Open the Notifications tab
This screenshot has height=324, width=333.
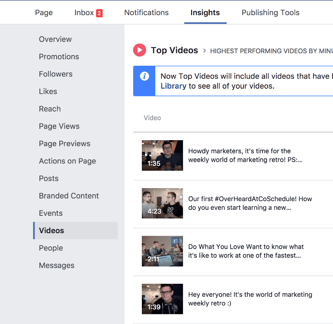pos(146,13)
